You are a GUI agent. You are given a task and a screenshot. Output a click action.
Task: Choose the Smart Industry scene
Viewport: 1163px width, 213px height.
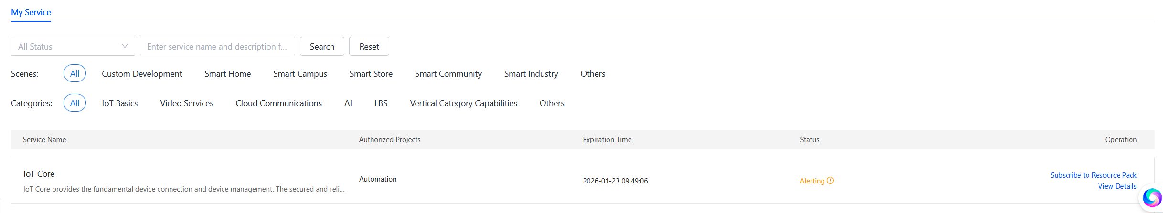point(531,74)
